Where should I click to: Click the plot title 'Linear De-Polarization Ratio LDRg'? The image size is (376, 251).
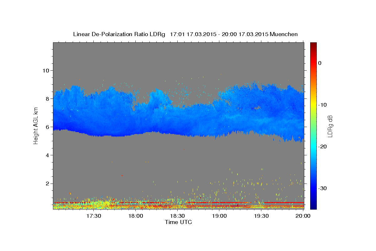click(x=119, y=34)
